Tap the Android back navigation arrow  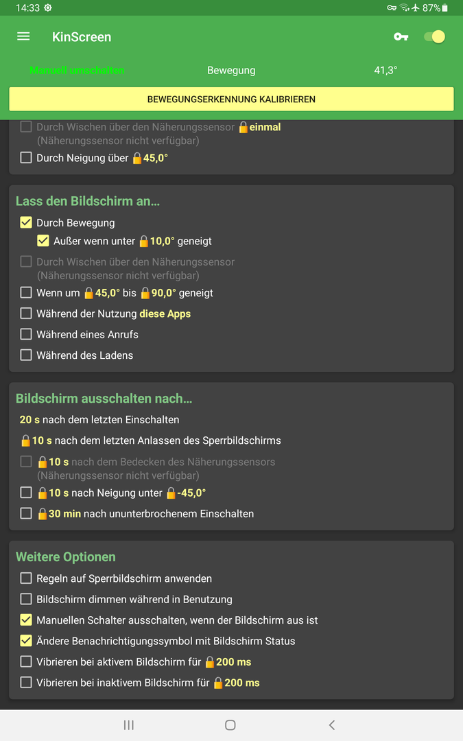(x=332, y=725)
